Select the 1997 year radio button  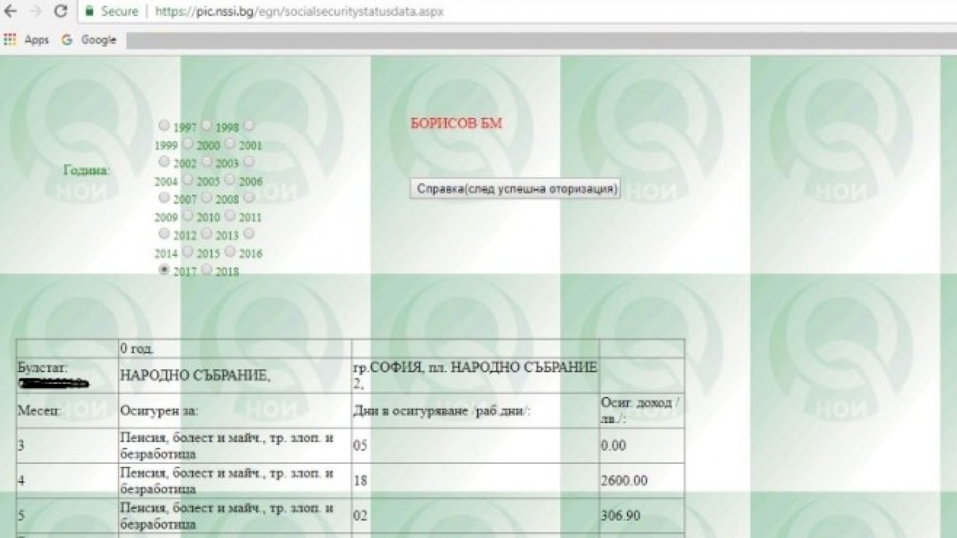(x=164, y=126)
